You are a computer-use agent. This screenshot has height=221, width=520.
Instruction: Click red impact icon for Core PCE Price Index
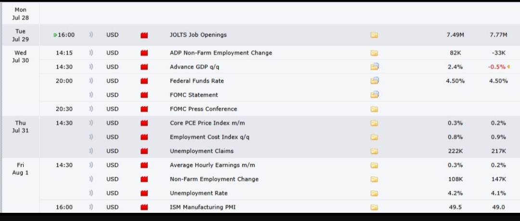[144, 123]
